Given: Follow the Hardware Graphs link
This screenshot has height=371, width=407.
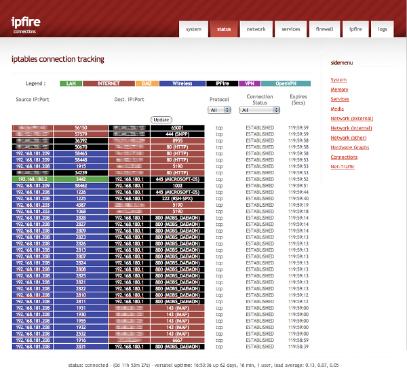Looking at the screenshot, I should coord(349,147).
